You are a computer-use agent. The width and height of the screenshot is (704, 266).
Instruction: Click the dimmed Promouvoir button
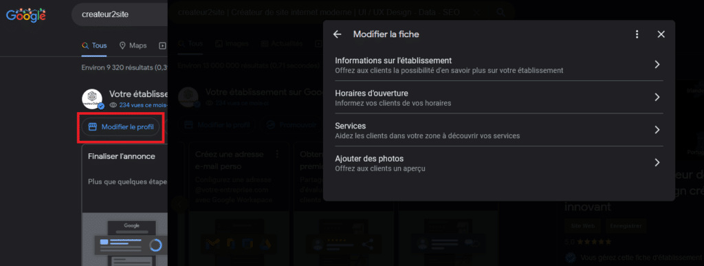[x=291, y=124]
